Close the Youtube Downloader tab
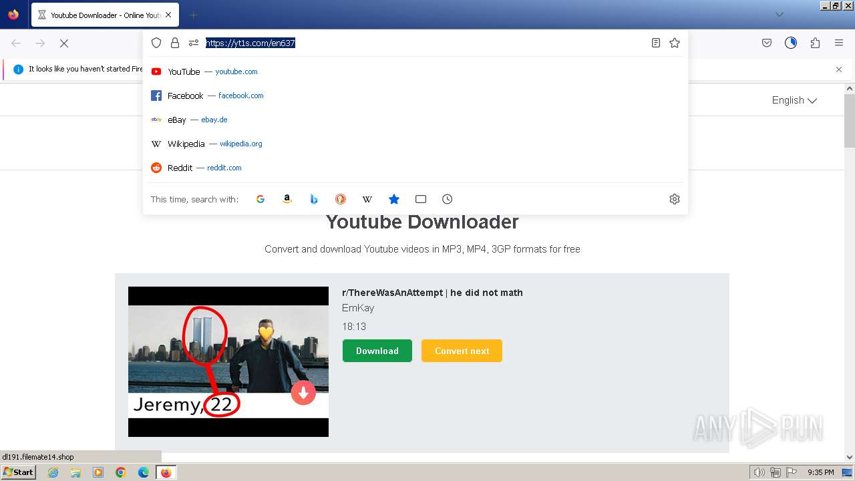 click(168, 15)
